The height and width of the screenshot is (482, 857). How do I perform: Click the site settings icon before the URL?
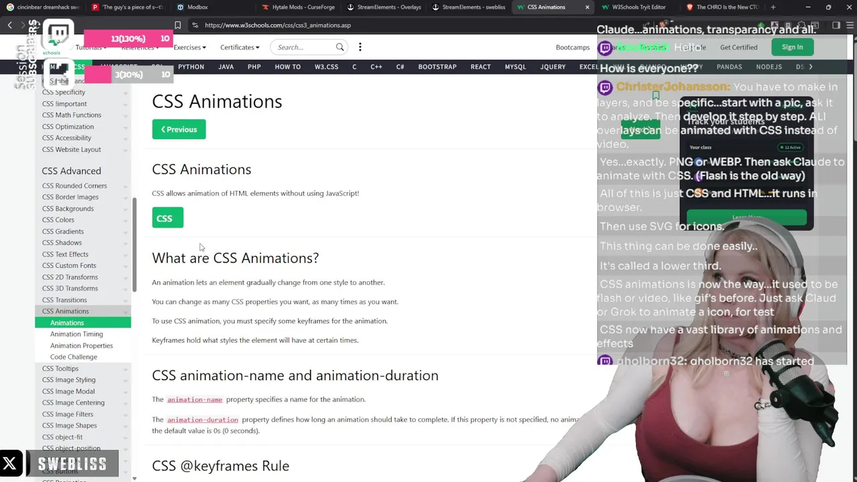click(194, 25)
